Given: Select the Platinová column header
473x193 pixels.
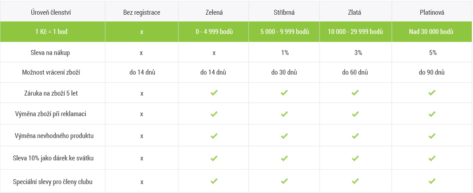Looking at the screenshot, I should point(432,13).
